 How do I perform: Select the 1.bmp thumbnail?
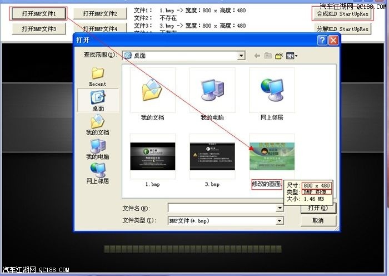pyautogui.click(x=152, y=156)
